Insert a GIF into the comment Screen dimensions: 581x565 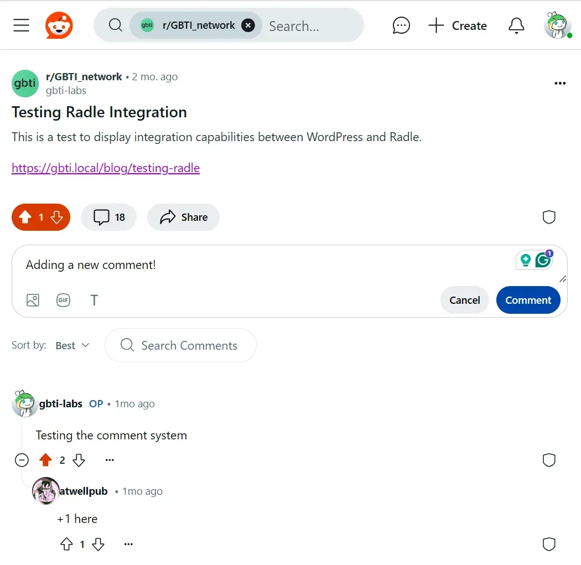(x=64, y=300)
